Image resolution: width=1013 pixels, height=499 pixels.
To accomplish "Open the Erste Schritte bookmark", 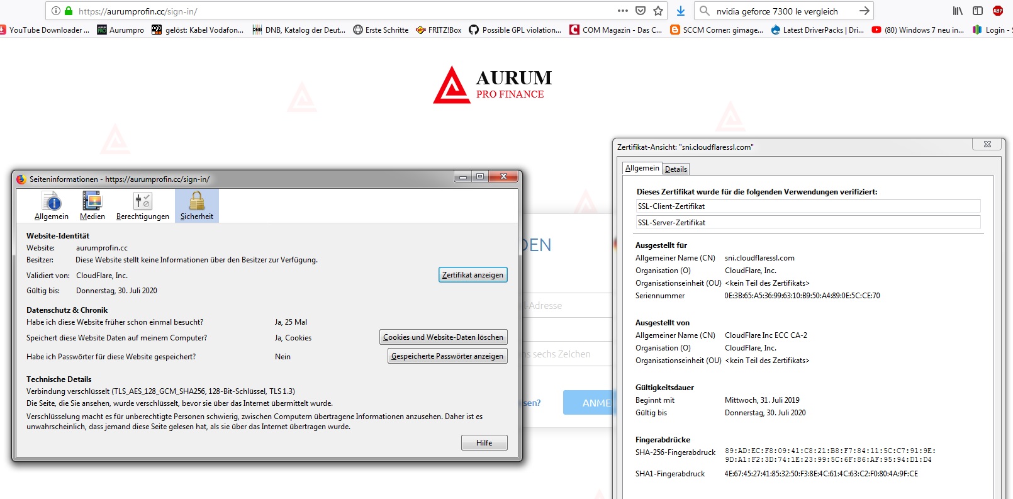I will 381,30.
